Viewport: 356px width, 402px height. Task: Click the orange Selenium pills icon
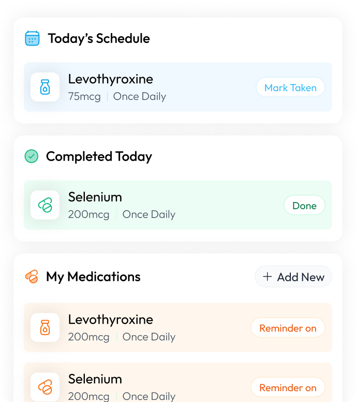[x=45, y=387]
